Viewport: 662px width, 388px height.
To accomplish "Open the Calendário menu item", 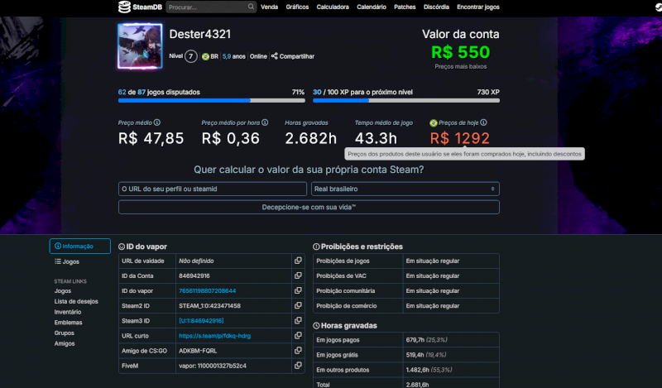I will click(x=372, y=7).
